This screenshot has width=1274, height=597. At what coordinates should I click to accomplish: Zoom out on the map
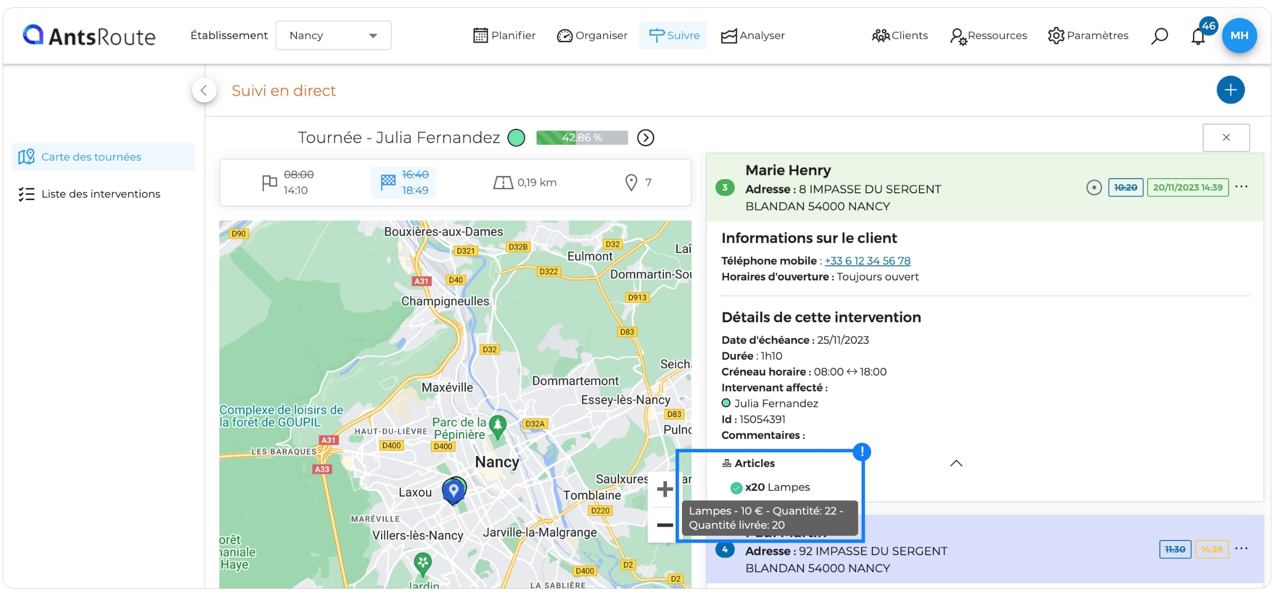(664, 525)
